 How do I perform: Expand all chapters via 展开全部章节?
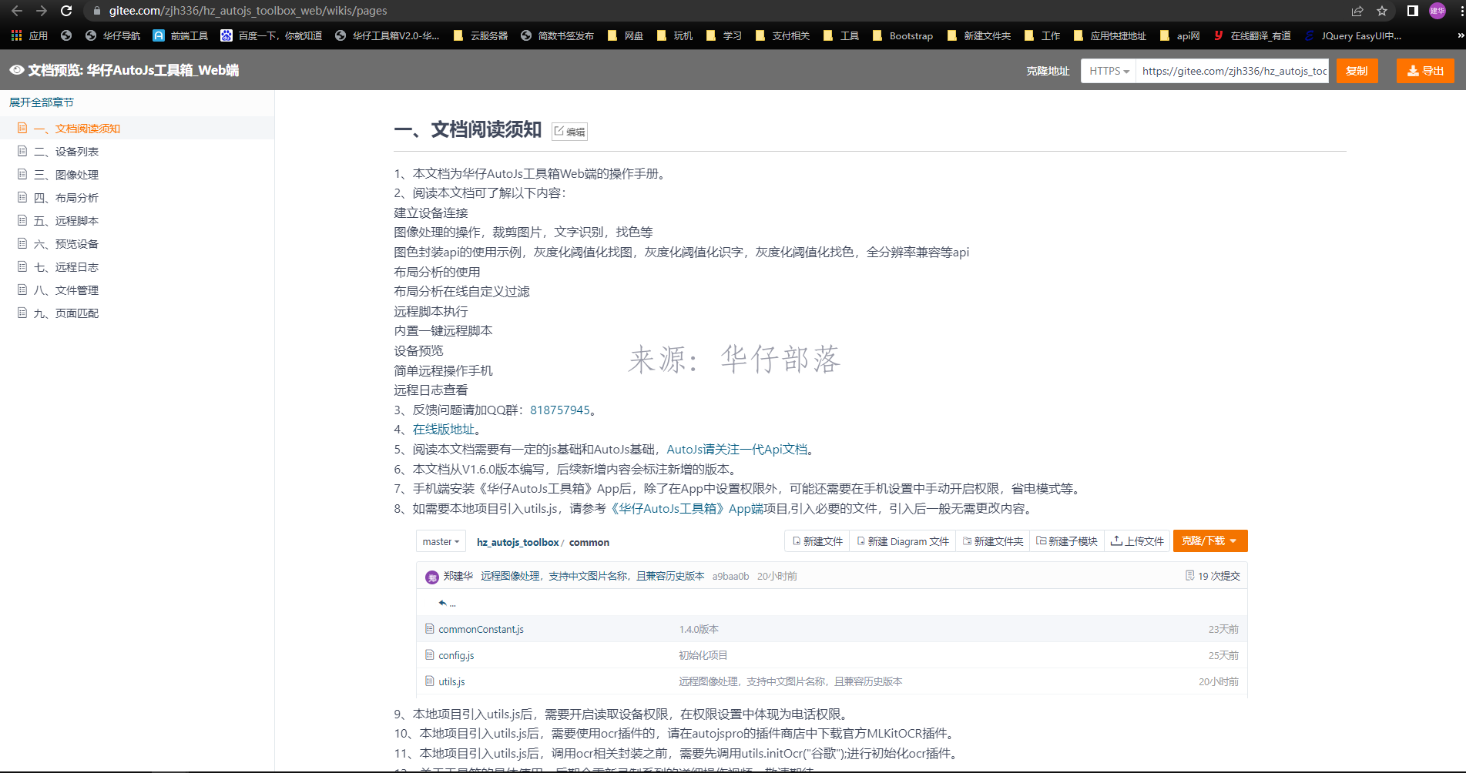(x=42, y=102)
